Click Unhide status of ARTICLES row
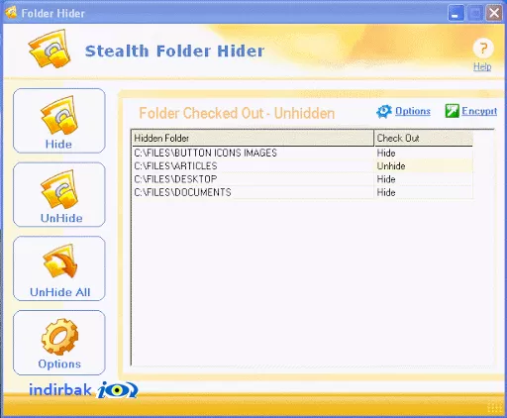Viewport: 507px width, 418px height. [x=391, y=166]
